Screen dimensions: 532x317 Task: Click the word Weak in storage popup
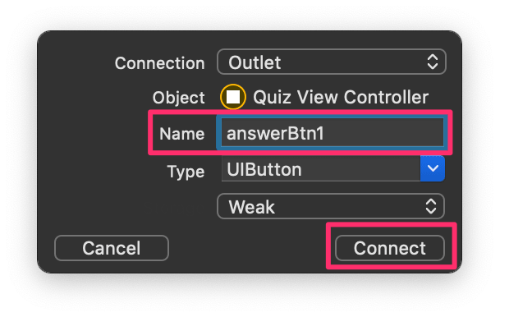pyautogui.click(x=251, y=207)
